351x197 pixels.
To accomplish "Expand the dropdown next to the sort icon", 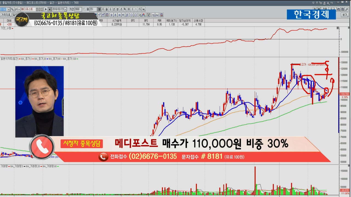I will [x=19, y=9].
